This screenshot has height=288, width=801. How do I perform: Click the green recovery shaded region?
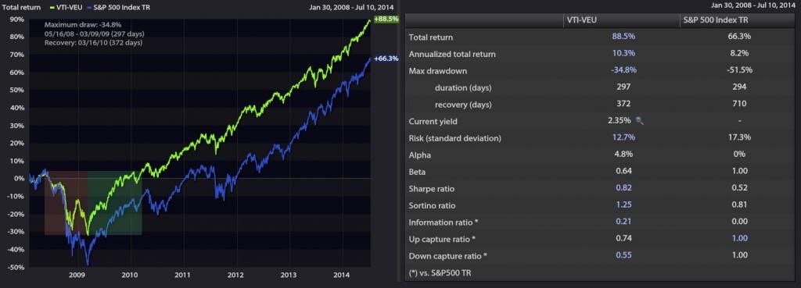(x=114, y=203)
